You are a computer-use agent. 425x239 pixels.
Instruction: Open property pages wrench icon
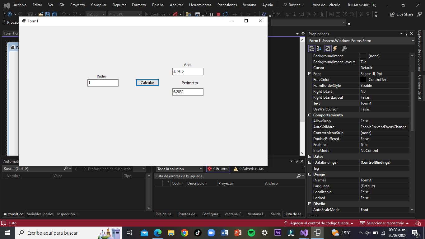(x=344, y=49)
